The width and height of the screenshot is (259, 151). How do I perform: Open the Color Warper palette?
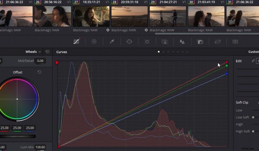pyautogui.click(x=94, y=42)
